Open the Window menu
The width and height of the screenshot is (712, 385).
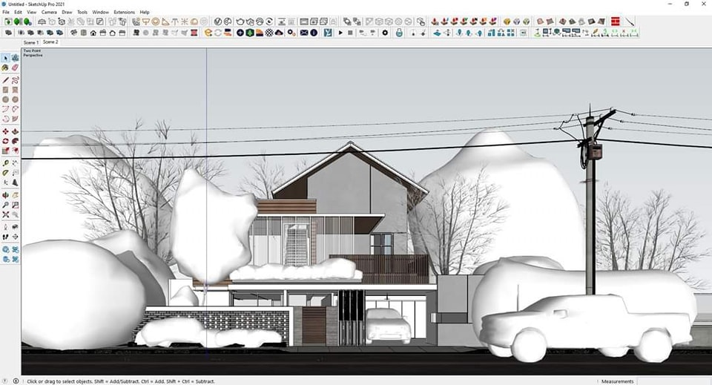pos(100,12)
